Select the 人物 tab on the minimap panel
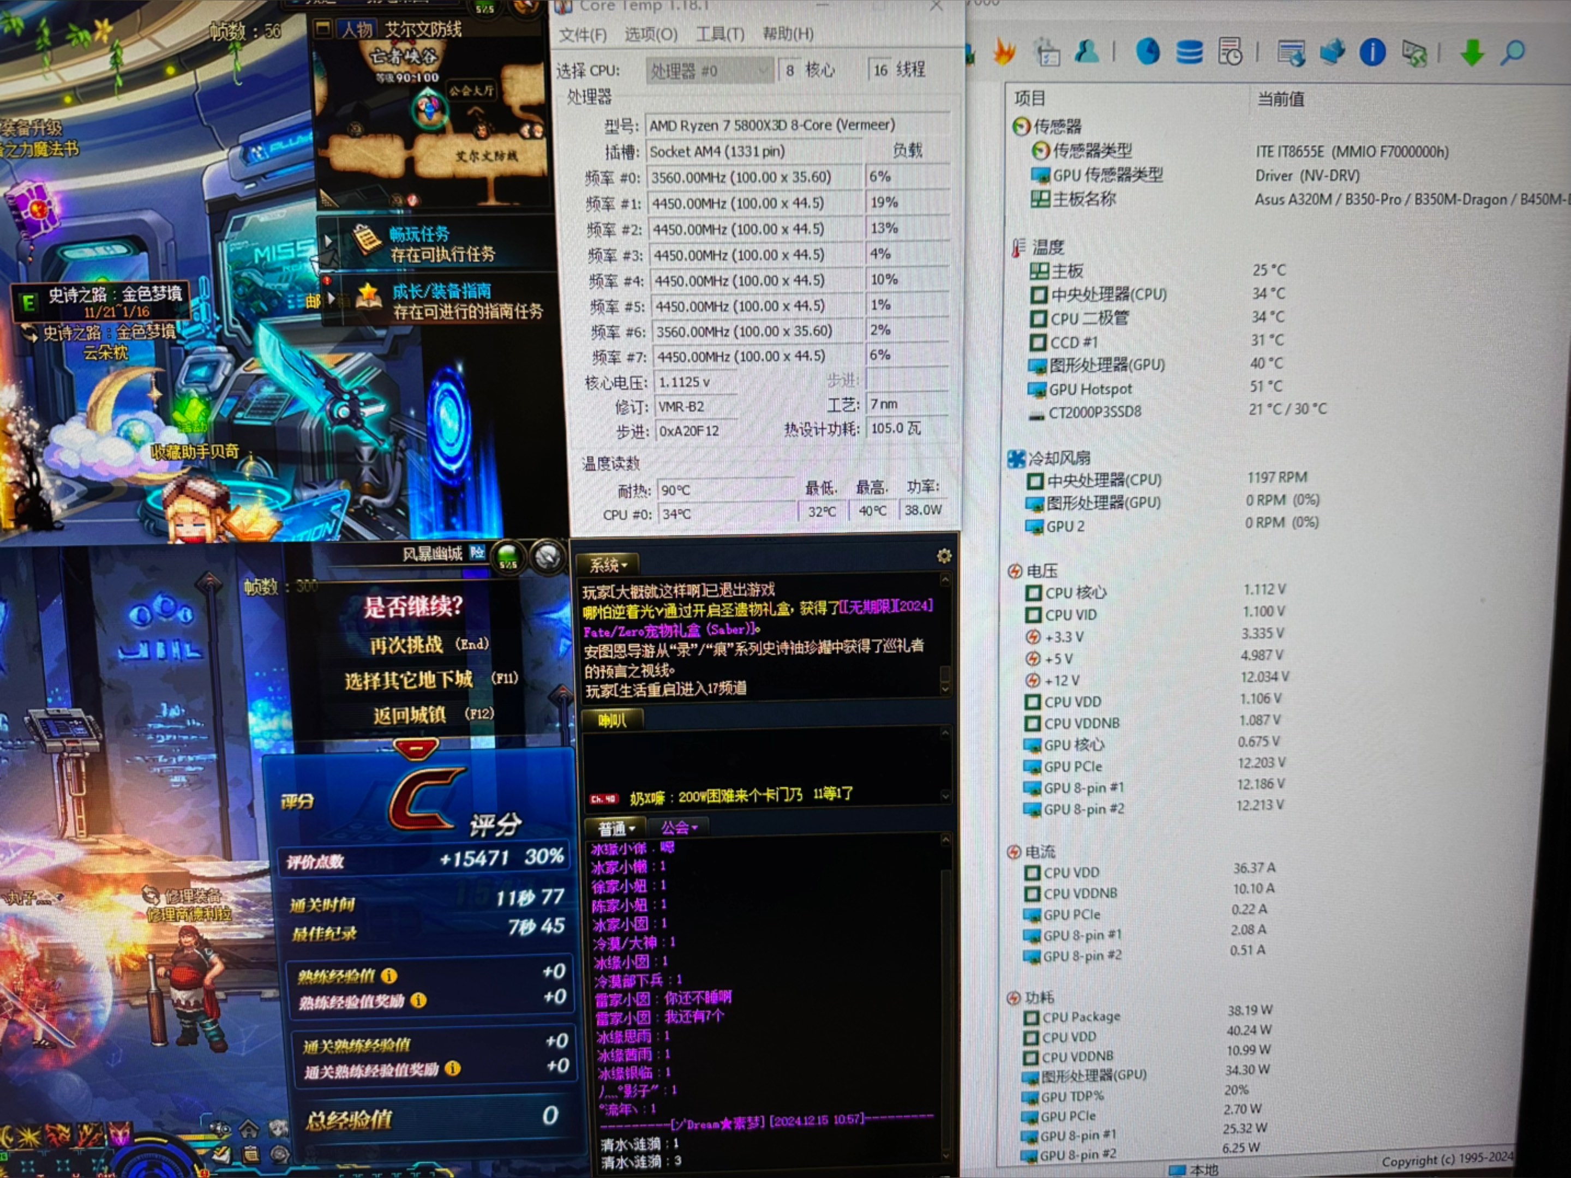 357,29
